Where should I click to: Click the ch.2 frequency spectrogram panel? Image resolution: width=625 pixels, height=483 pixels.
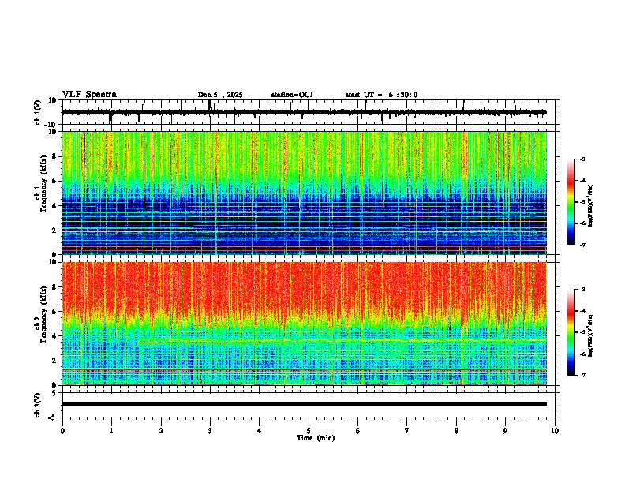[305, 324]
